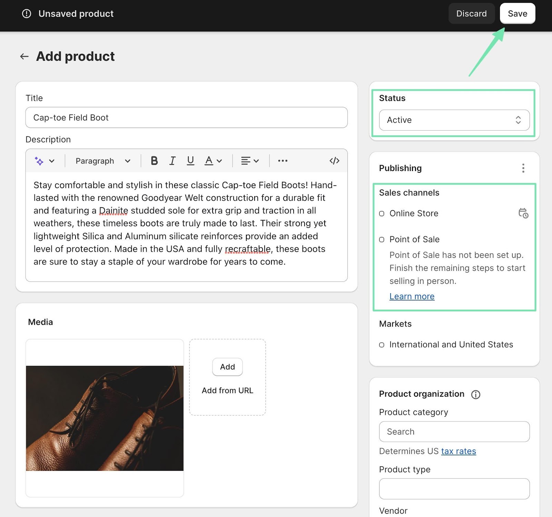
Task: Select the boot image thumbnail
Action: (x=105, y=418)
